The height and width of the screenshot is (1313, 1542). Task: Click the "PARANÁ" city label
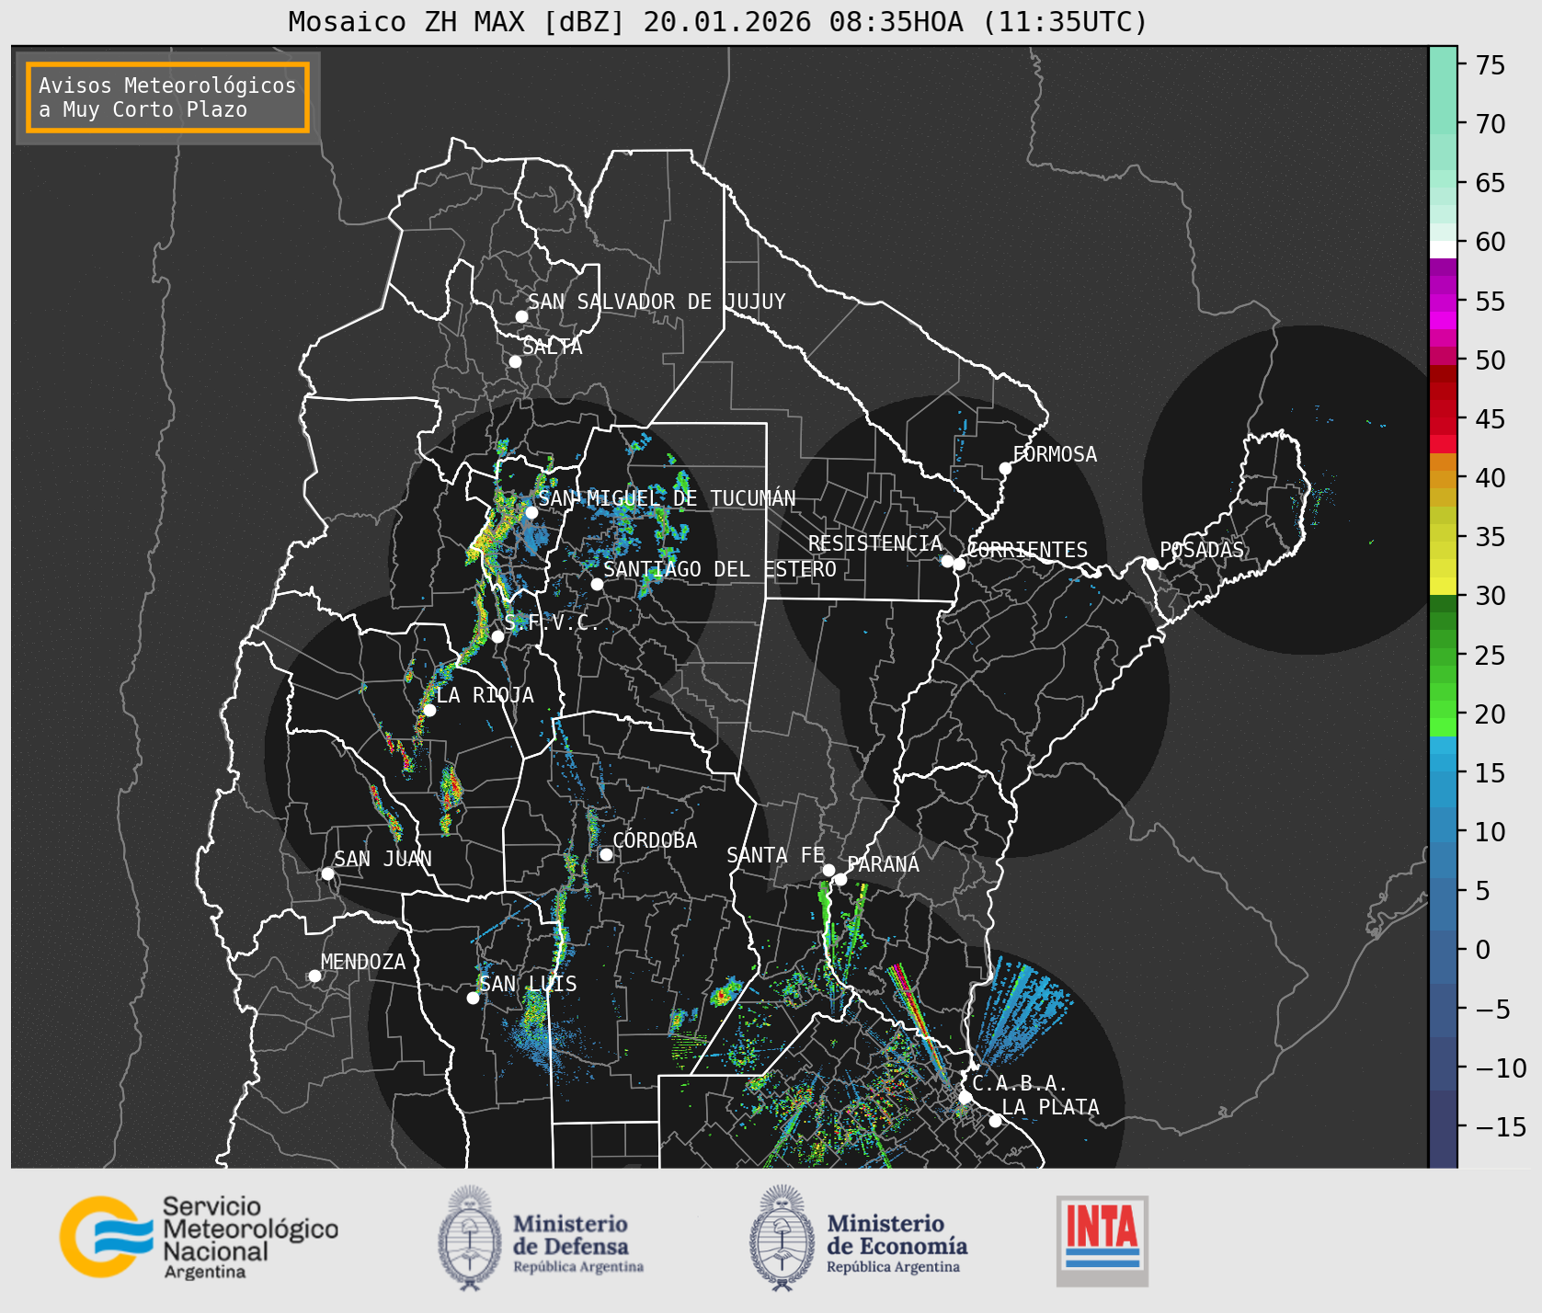coord(883,864)
